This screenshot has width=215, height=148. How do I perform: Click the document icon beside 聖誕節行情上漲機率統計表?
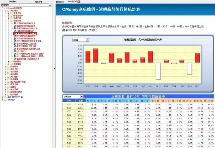[x=15, y=59]
